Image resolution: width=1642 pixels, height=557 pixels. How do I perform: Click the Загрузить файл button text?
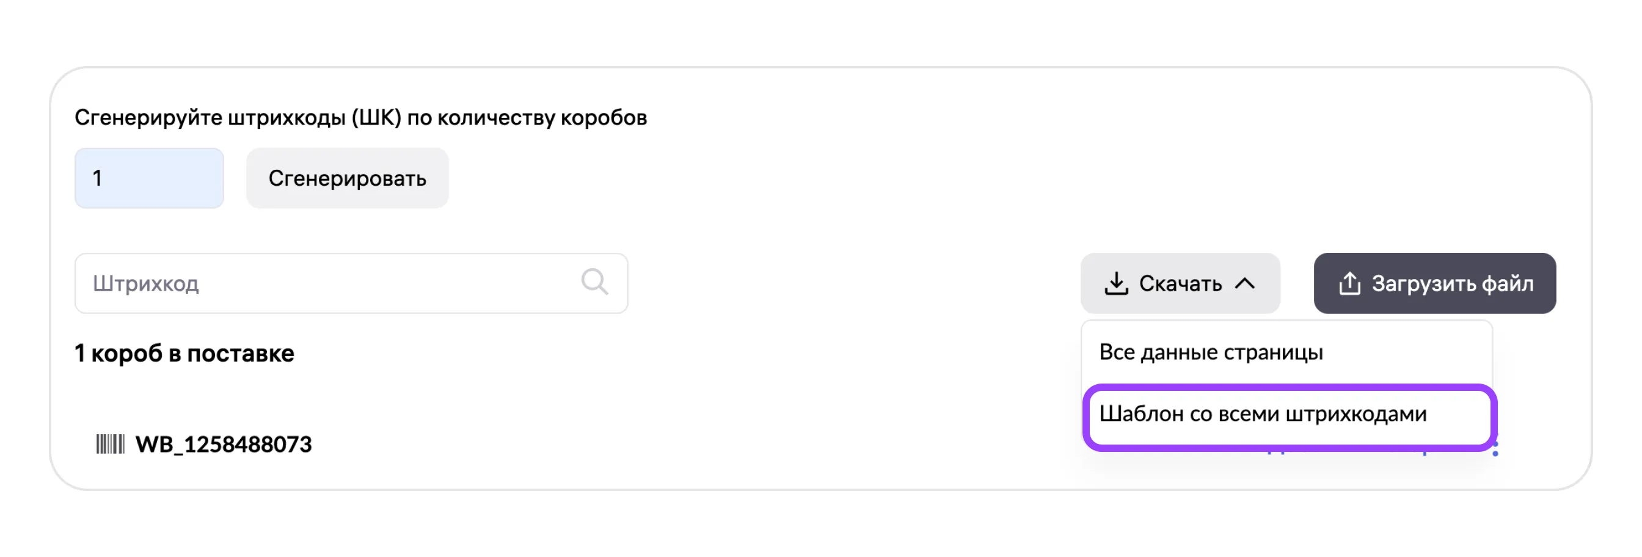[1452, 283]
